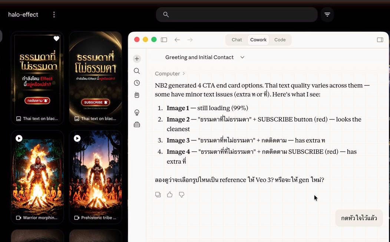
Task: Go back using the left arrow
Action: click(177, 40)
